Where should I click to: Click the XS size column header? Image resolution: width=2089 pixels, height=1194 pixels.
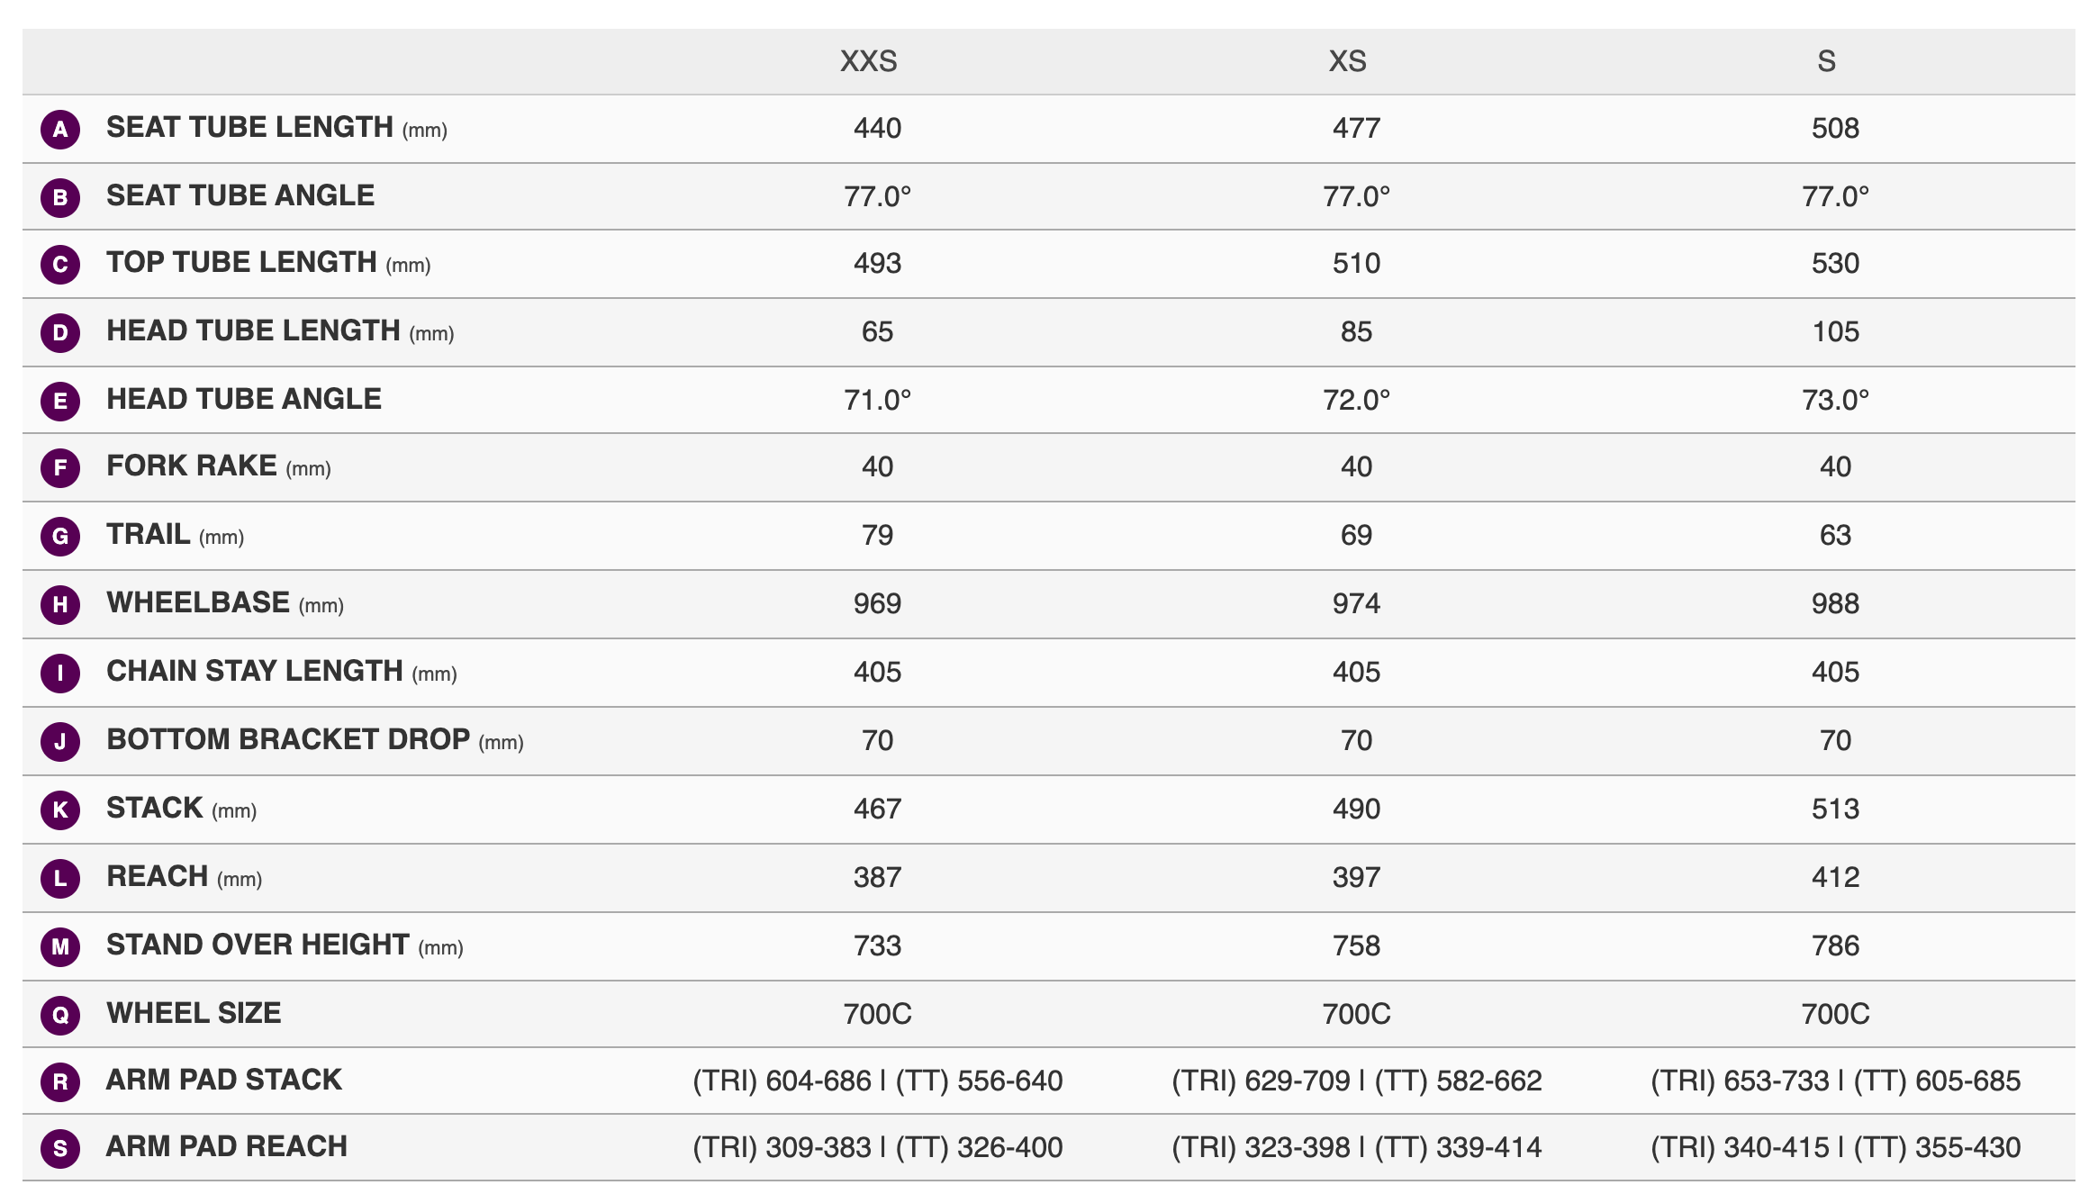pyautogui.click(x=1348, y=61)
